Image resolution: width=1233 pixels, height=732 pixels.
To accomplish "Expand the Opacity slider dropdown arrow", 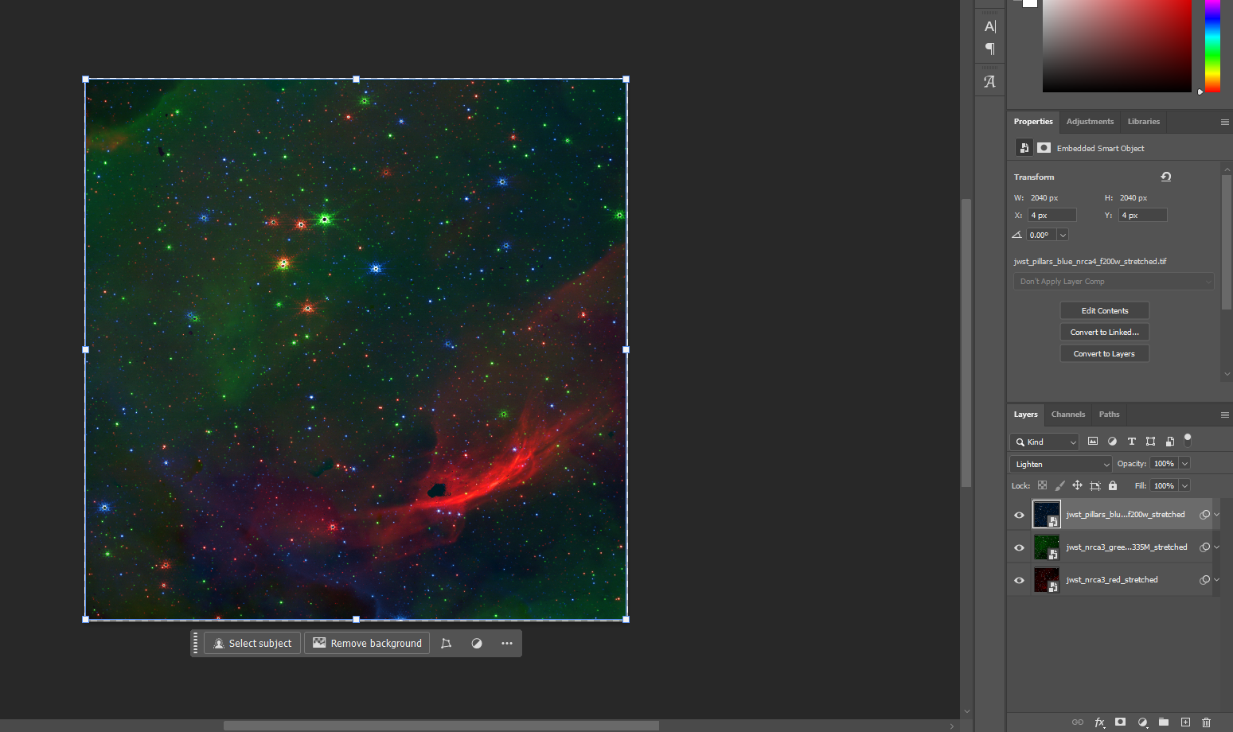I will 1184,464.
